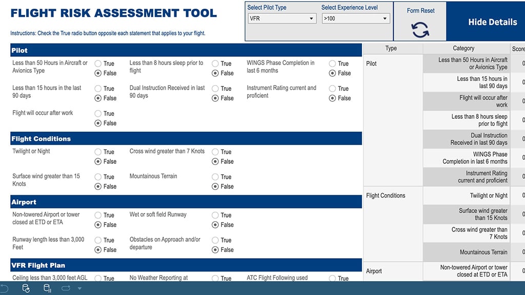
Task: Select True for Mountainous Terrain
Action: coord(215,177)
